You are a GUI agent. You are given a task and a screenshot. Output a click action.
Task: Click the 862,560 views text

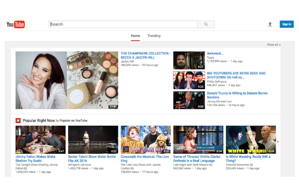coord(182,168)
